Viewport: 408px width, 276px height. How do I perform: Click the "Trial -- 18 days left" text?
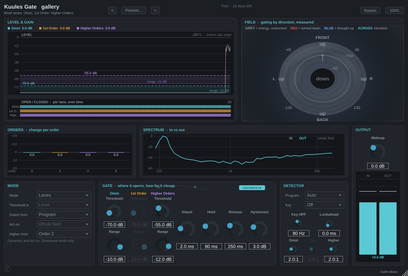tap(236, 6)
